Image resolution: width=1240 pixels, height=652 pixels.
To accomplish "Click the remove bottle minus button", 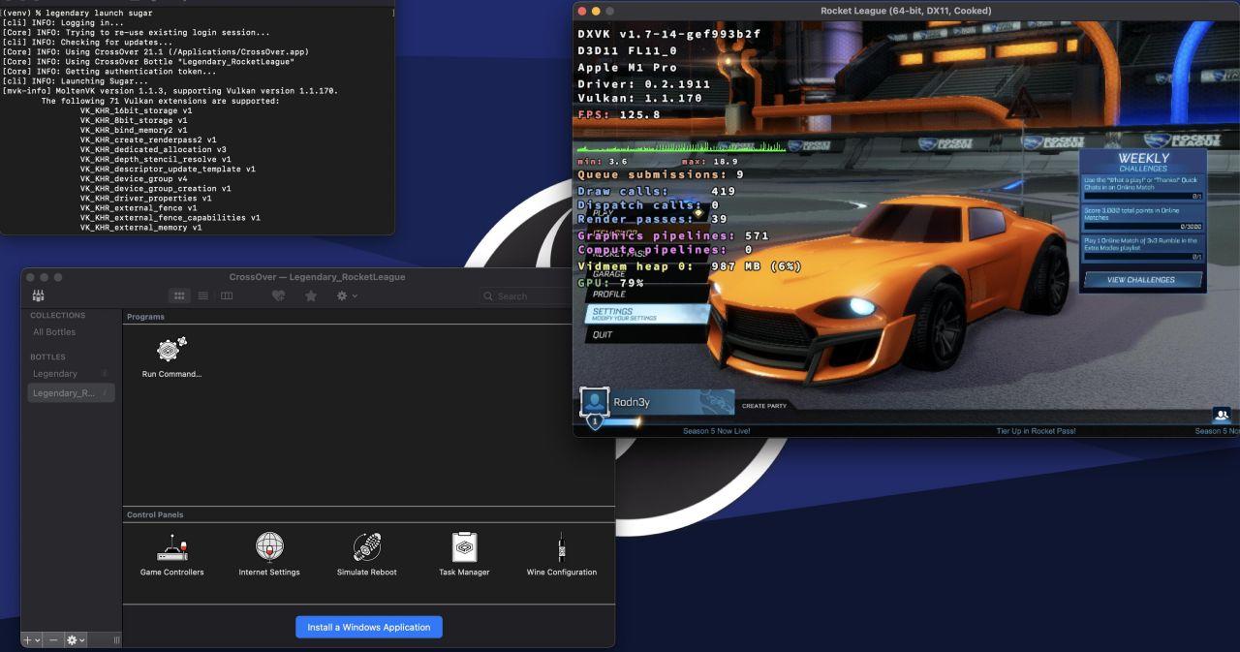I will pos(53,640).
